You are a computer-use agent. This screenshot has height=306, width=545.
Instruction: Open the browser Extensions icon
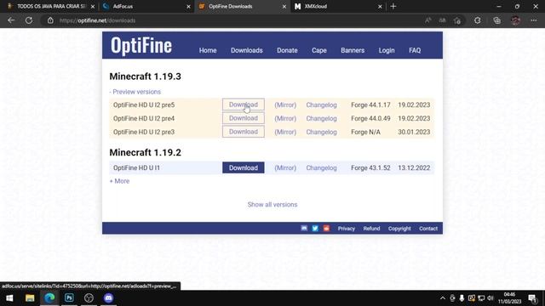pos(478,20)
